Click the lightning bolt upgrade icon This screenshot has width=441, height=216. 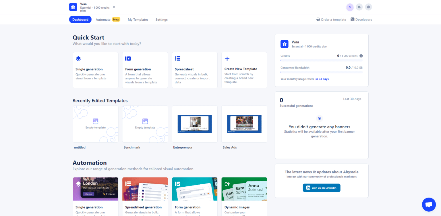350,7
